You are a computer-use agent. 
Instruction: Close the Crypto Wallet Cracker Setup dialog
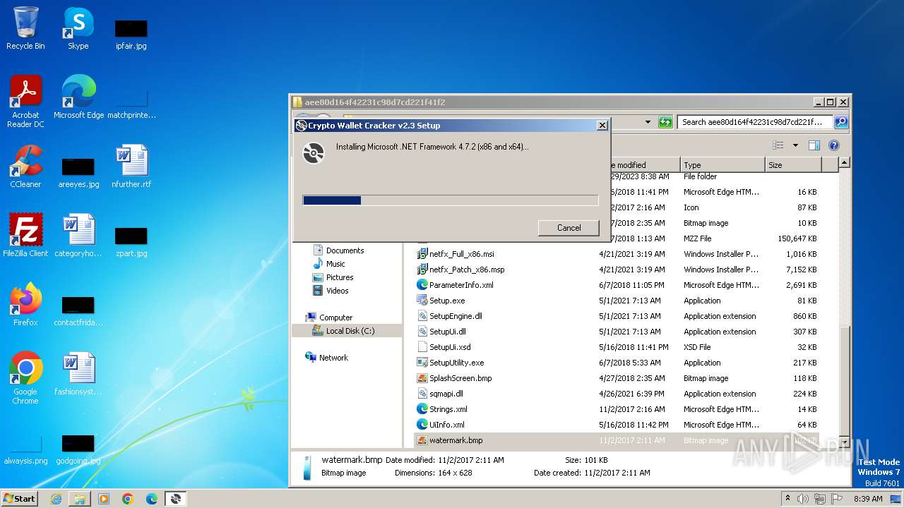coord(602,126)
